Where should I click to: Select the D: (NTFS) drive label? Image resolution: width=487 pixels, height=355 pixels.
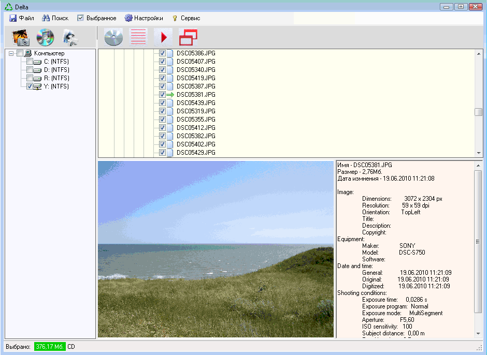56,70
